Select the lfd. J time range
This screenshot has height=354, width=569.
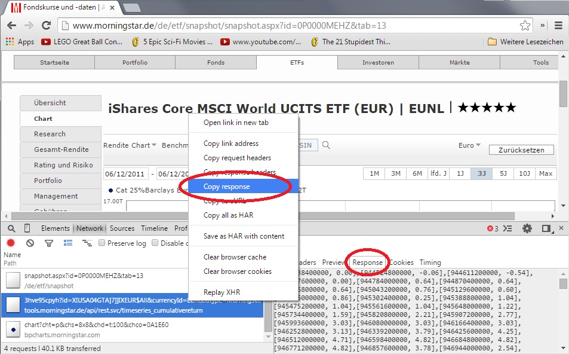(x=438, y=173)
